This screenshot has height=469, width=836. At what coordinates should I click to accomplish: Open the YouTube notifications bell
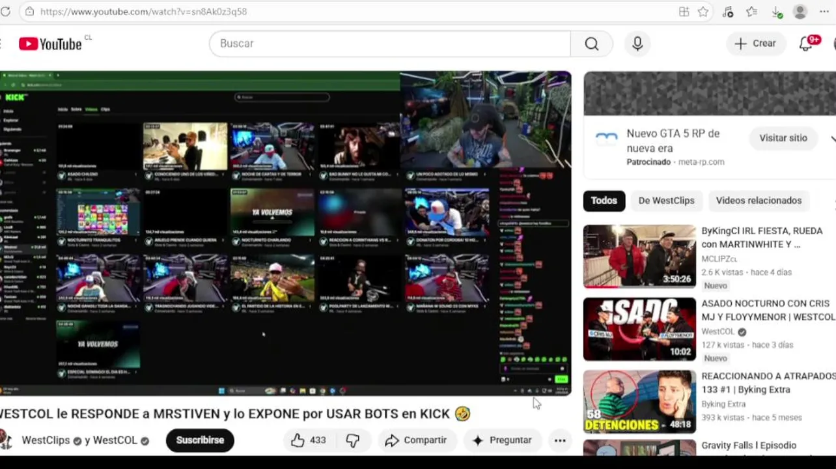806,44
